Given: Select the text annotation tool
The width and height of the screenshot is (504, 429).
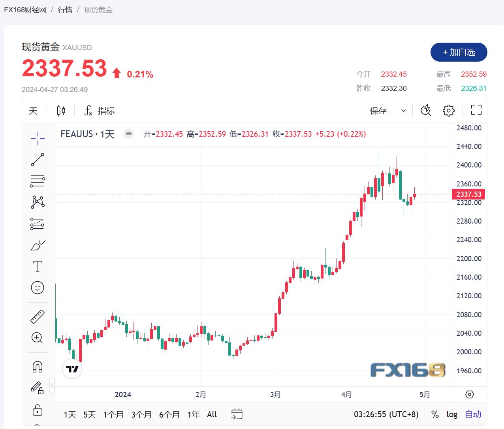Looking at the screenshot, I should [38, 266].
